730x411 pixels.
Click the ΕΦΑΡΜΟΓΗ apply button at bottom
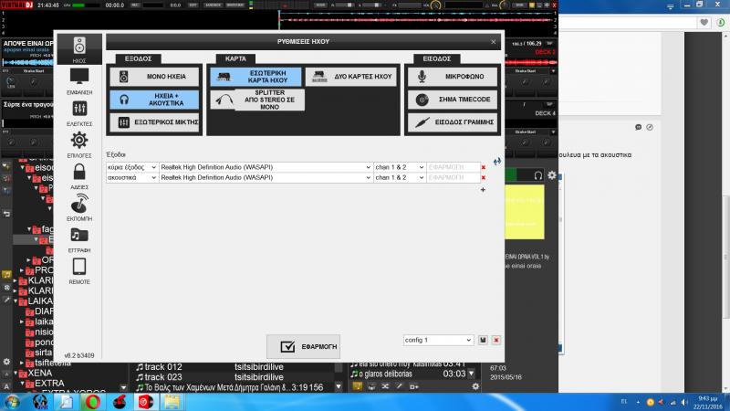pos(303,346)
